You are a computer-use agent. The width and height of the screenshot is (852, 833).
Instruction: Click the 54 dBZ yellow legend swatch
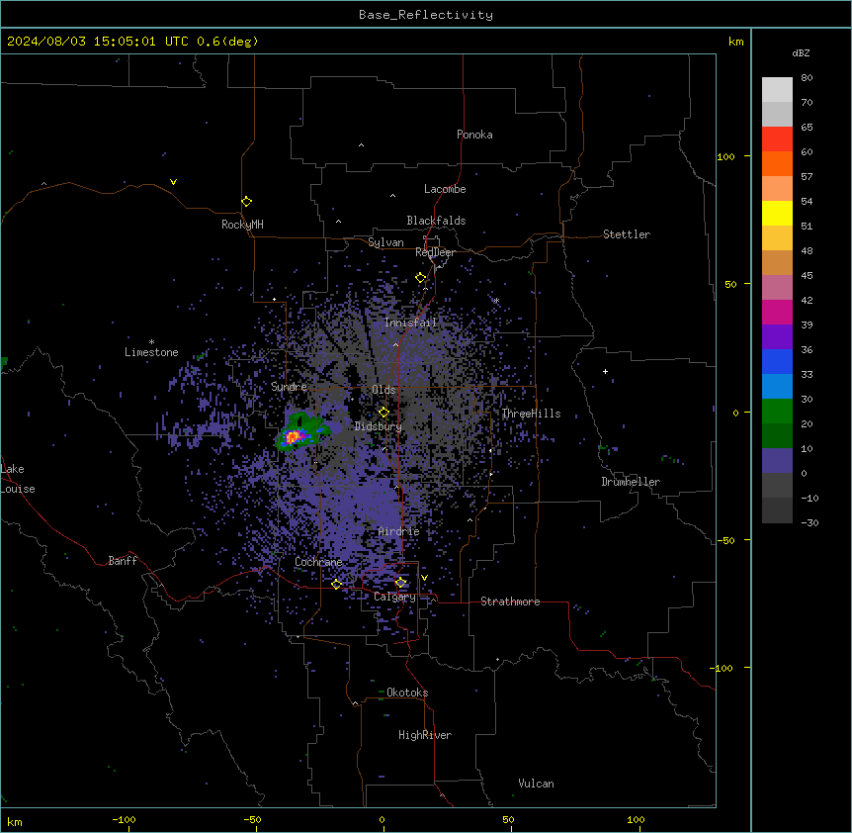click(777, 213)
